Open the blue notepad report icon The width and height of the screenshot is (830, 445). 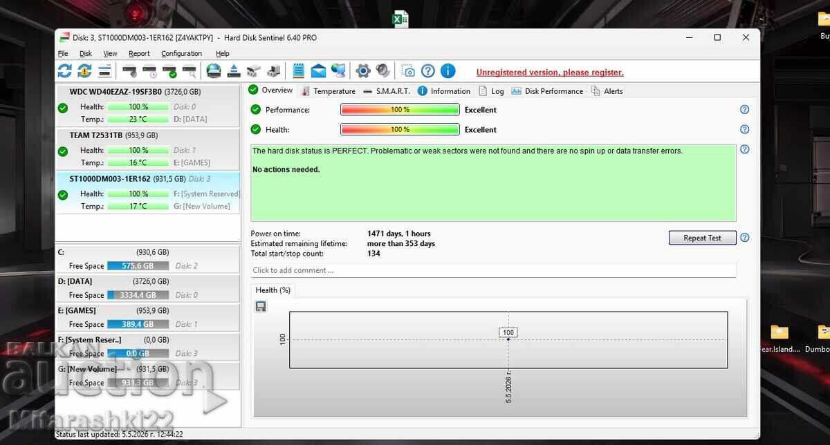coord(298,70)
